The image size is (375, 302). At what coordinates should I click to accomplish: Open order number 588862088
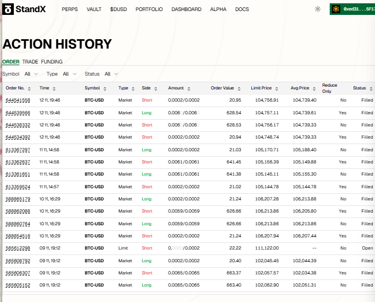click(x=18, y=211)
